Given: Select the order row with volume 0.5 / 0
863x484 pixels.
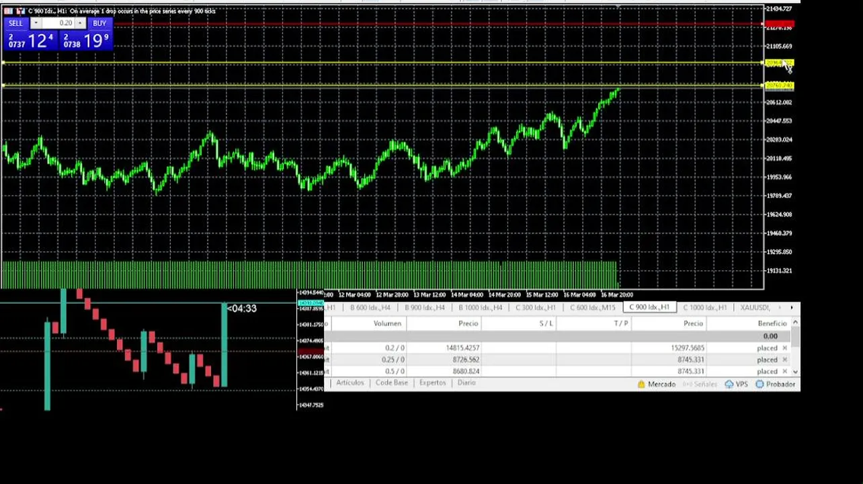Looking at the screenshot, I should 557,371.
